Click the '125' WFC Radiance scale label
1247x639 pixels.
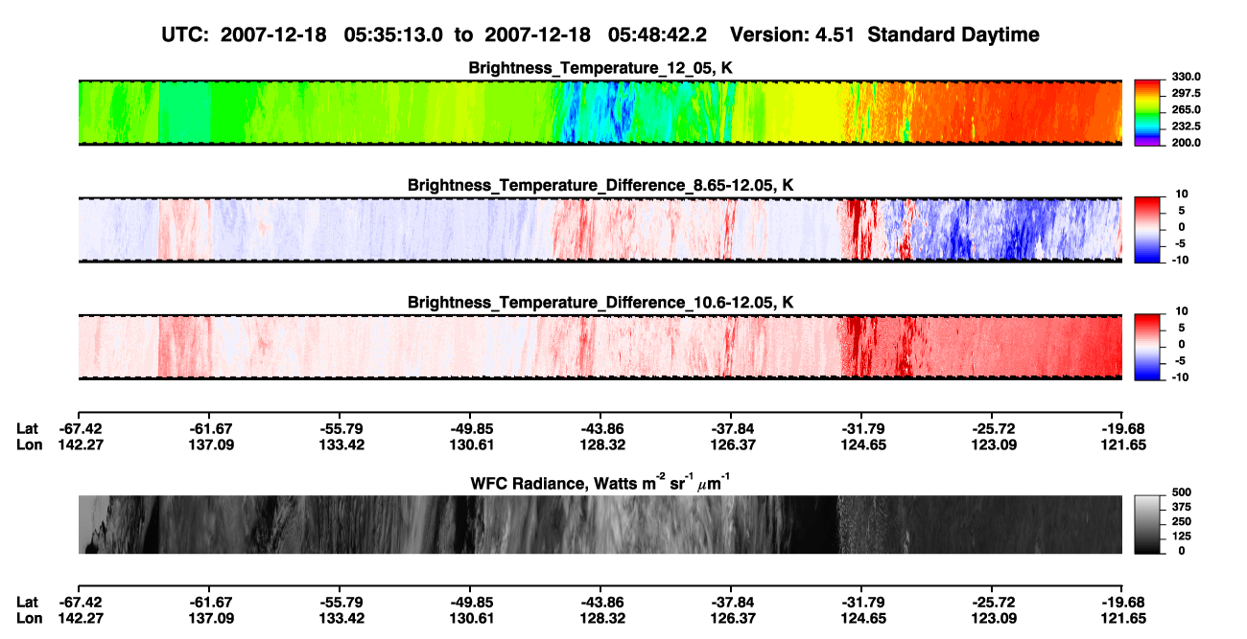(1184, 536)
